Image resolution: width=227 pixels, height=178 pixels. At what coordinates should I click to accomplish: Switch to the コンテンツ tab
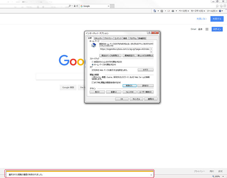pos(118,38)
